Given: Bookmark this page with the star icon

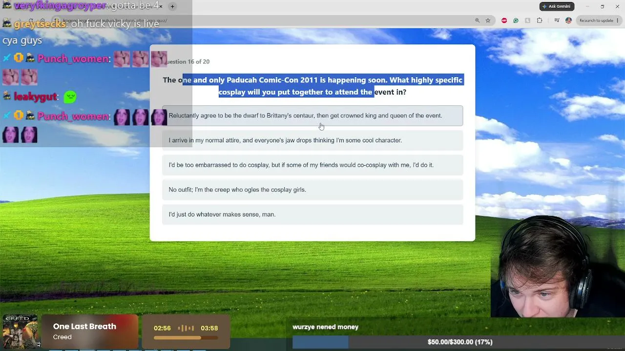Looking at the screenshot, I should pyautogui.click(x=488, y=20).
